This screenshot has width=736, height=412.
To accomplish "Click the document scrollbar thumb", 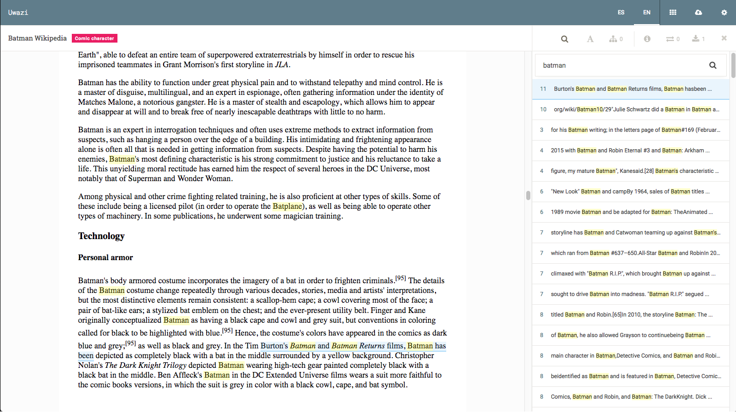I will coord(528,195).
